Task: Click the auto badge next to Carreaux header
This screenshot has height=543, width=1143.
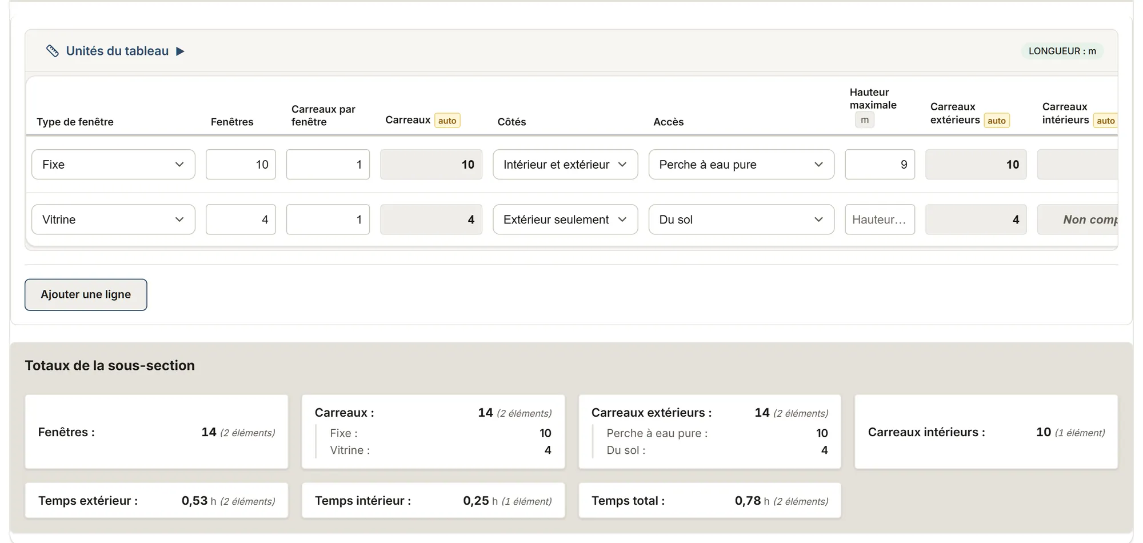Action: 447,121
